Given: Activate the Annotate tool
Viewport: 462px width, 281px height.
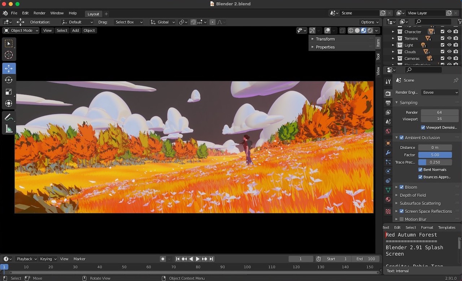Looking at the screenshot, I should tap(8, 117).
